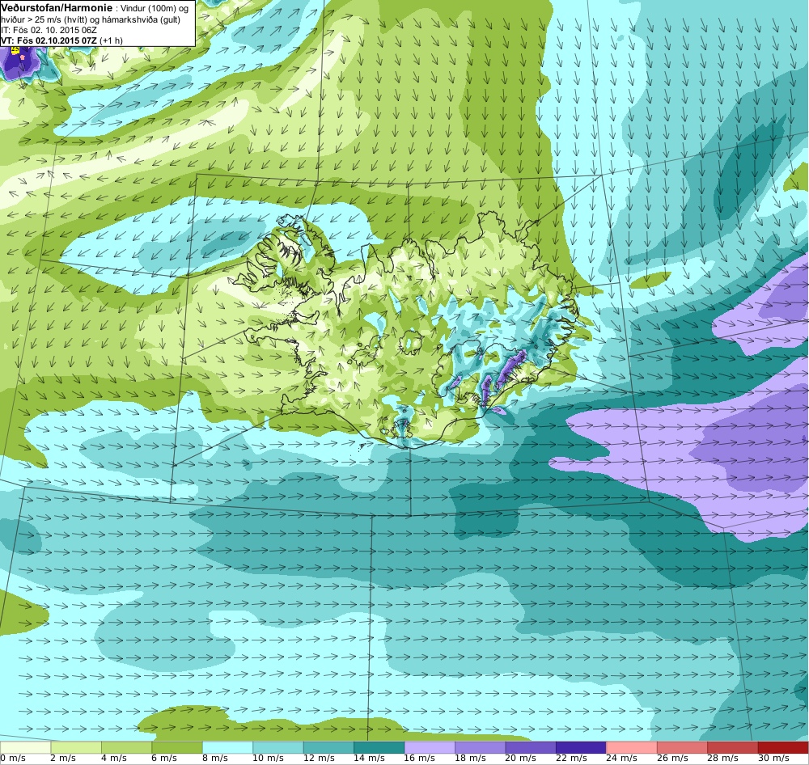Click the '12 m/s' legend label
The width and height of the screenshot is (809, 765).
click(318, 759)
